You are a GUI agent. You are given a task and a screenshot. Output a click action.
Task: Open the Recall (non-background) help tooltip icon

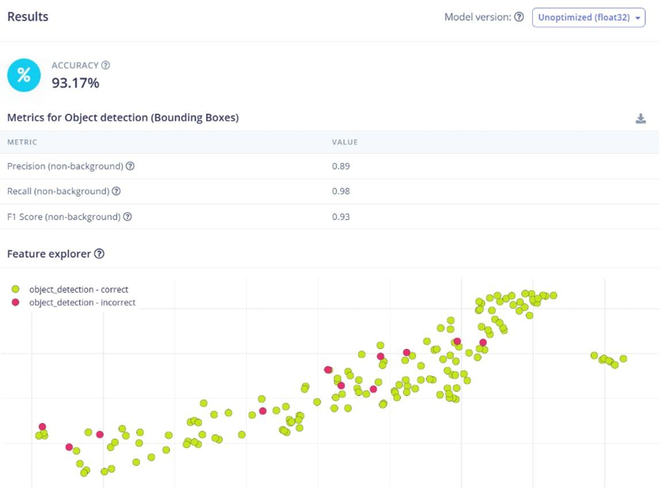tap(116, 191)
